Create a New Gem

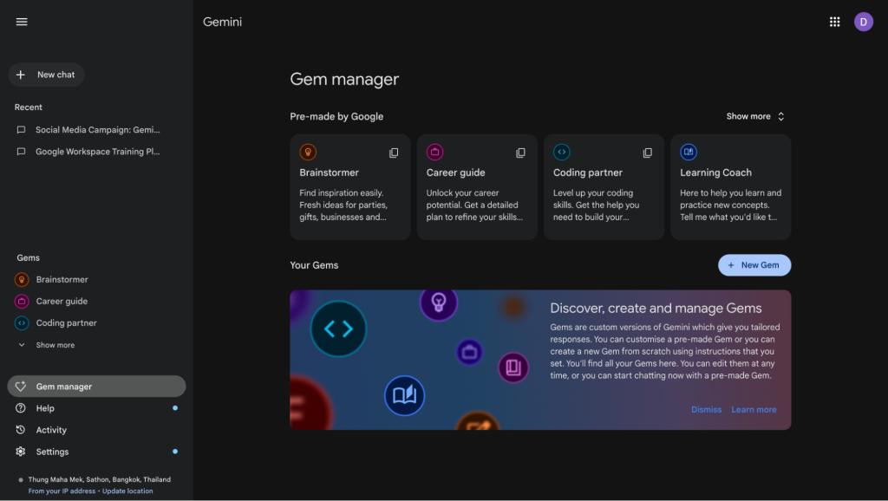[754, 265]
